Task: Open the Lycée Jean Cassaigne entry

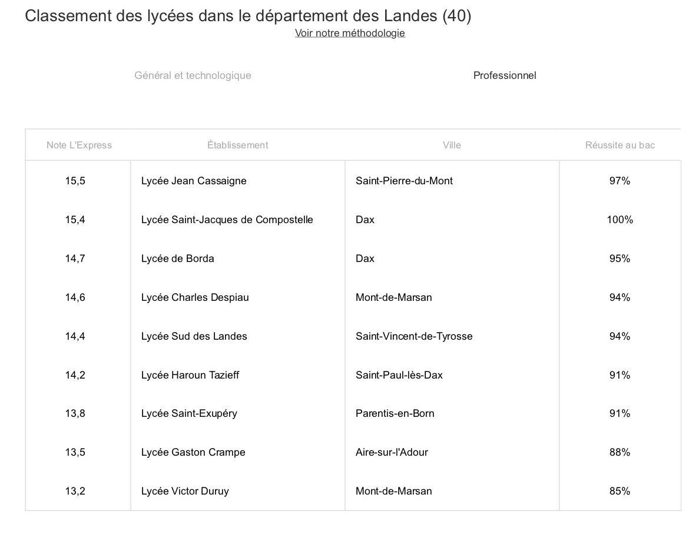Action: [x=194, y=181]
